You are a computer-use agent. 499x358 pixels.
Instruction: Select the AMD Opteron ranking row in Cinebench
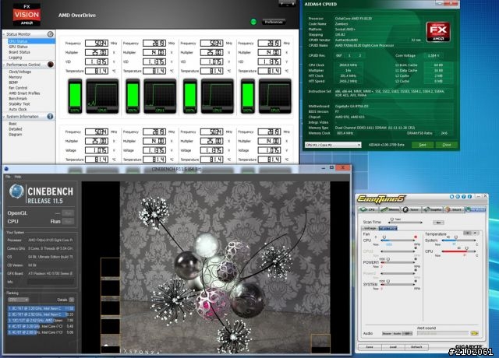41,320
